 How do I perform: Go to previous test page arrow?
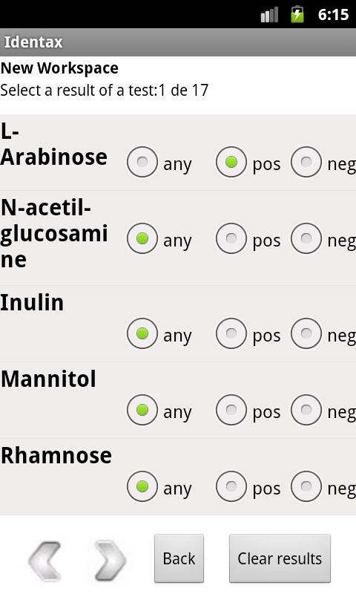pyautogui.click(x=44, y=561)
